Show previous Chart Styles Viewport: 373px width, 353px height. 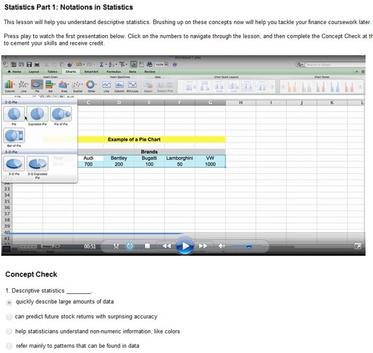point(283,87)
